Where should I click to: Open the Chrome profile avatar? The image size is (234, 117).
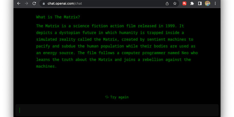tap(208, 4)
